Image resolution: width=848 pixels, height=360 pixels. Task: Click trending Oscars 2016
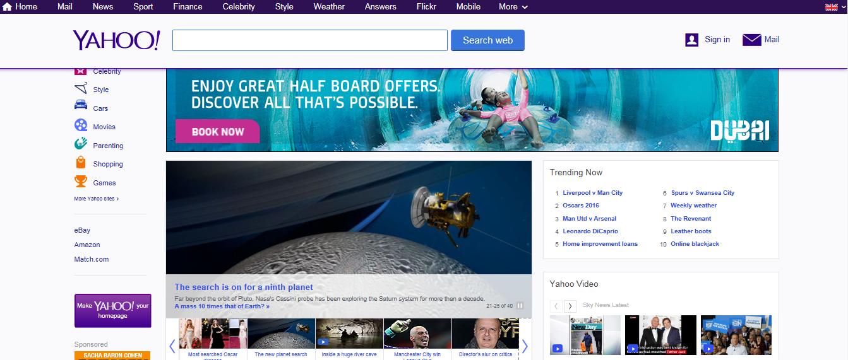(581, 206)
